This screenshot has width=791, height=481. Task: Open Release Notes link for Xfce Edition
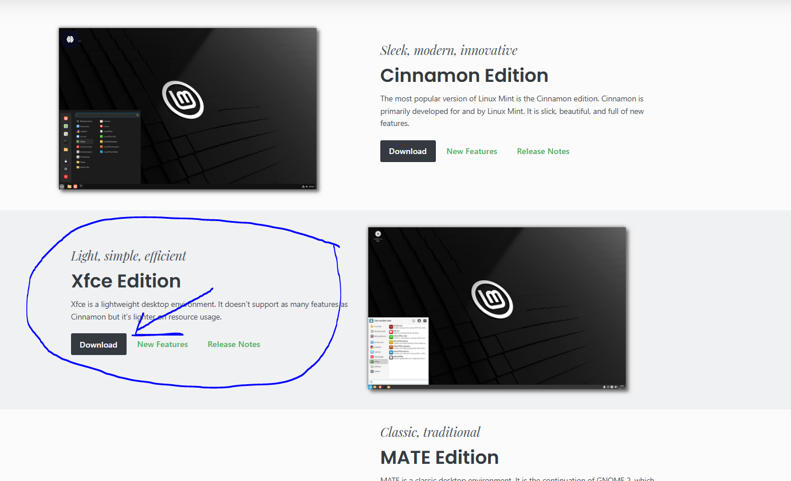point(234,344)
